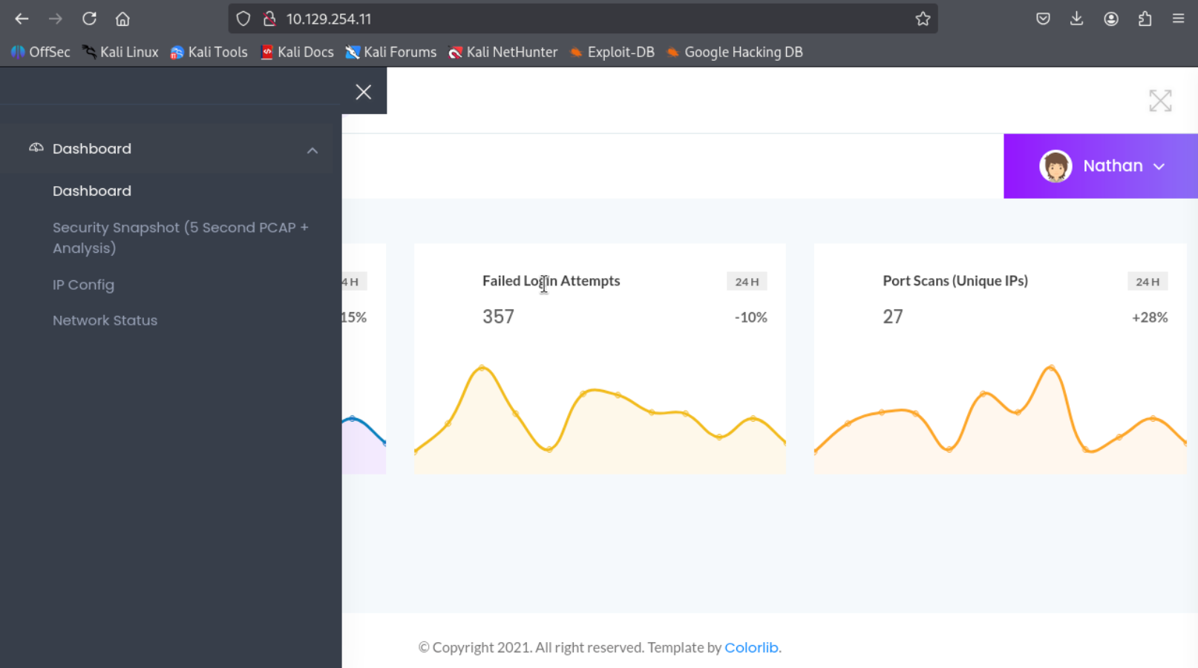Close the sidebar with the X icon
Viewport: 1198px width, 668px height.
[363, 92]
